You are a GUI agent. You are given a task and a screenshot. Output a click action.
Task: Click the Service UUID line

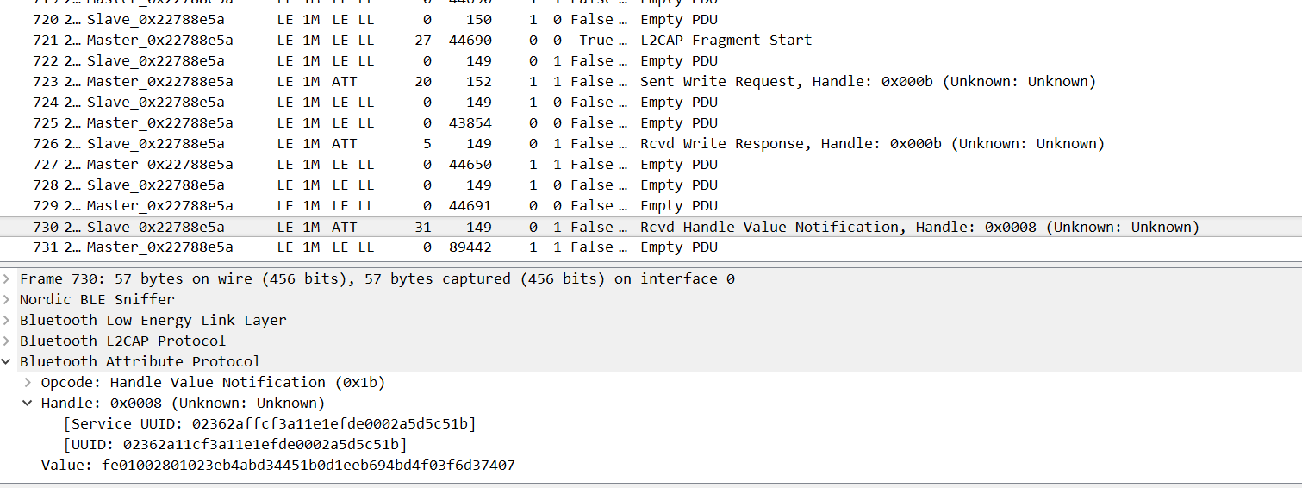pos(270,423)
